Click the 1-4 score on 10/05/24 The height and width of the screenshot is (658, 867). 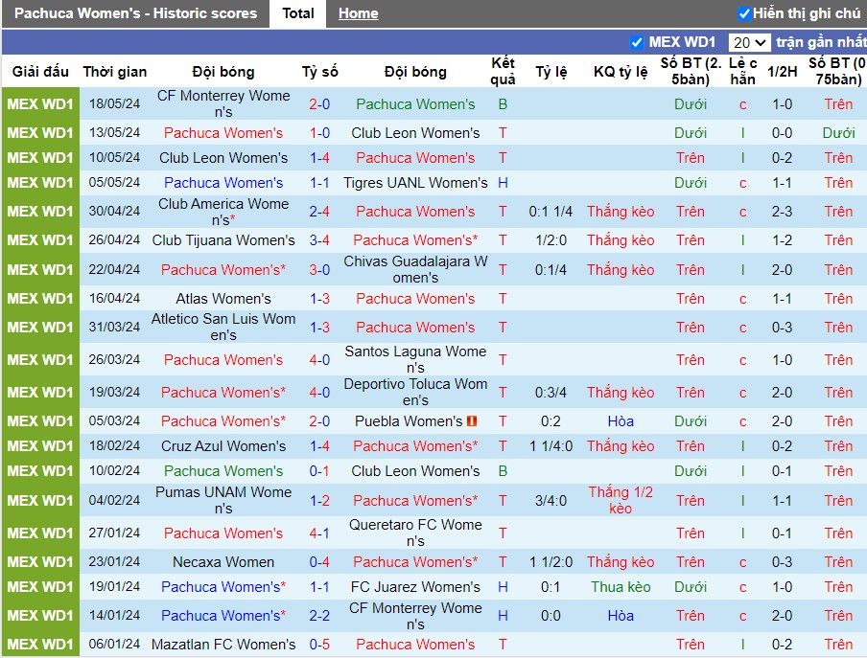point(319,158)
